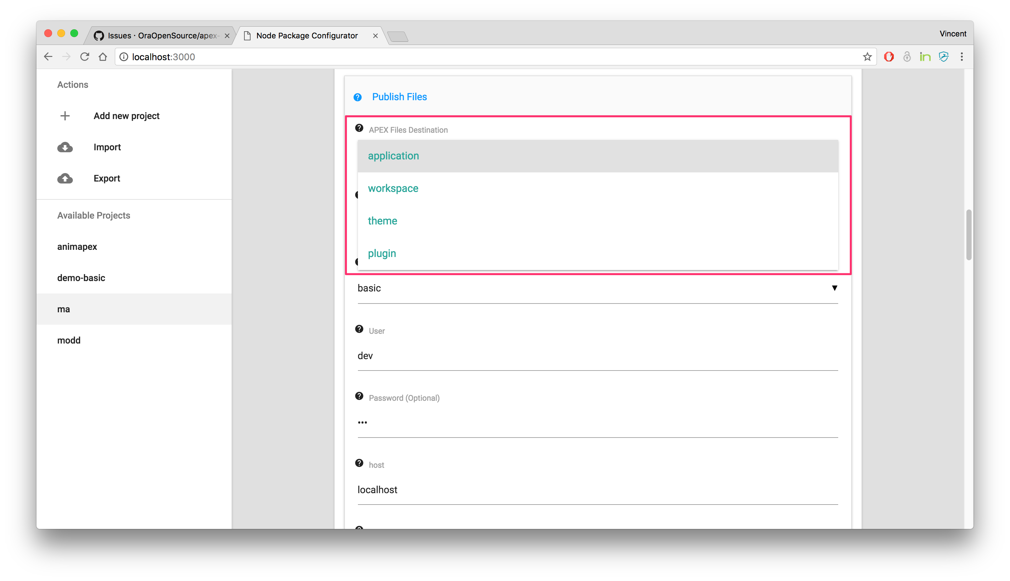Click the help icon beside User field
The height and width of the screenshot is (581, 1010).
pyautogui.click(x=359, y=329)
